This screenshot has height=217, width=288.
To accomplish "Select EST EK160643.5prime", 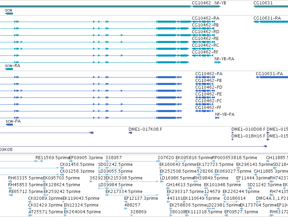I will tap(178, 165).
